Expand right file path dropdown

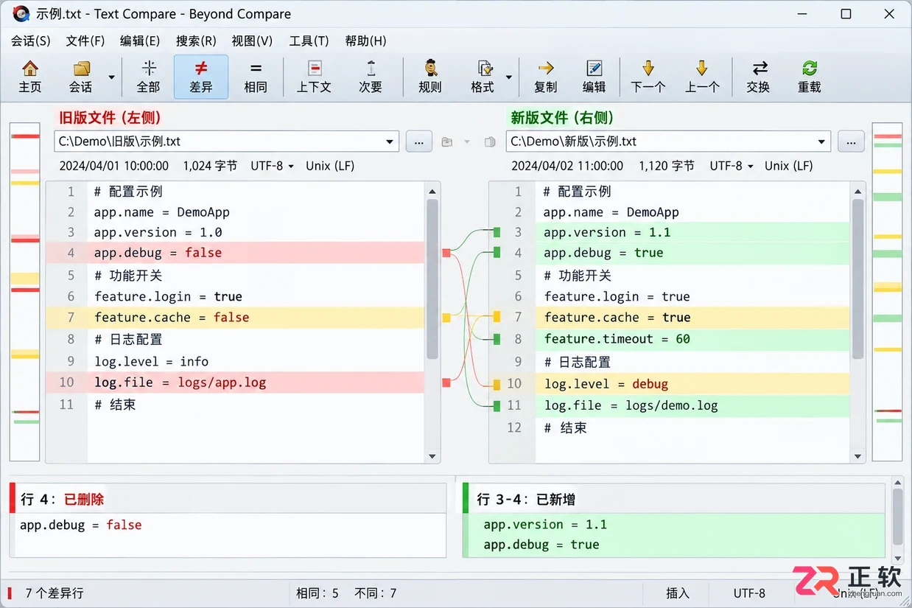(821, 141)
